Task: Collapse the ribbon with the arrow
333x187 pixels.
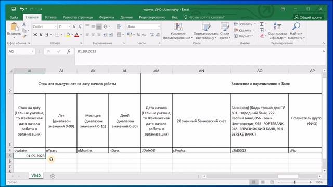Action: 324,43
